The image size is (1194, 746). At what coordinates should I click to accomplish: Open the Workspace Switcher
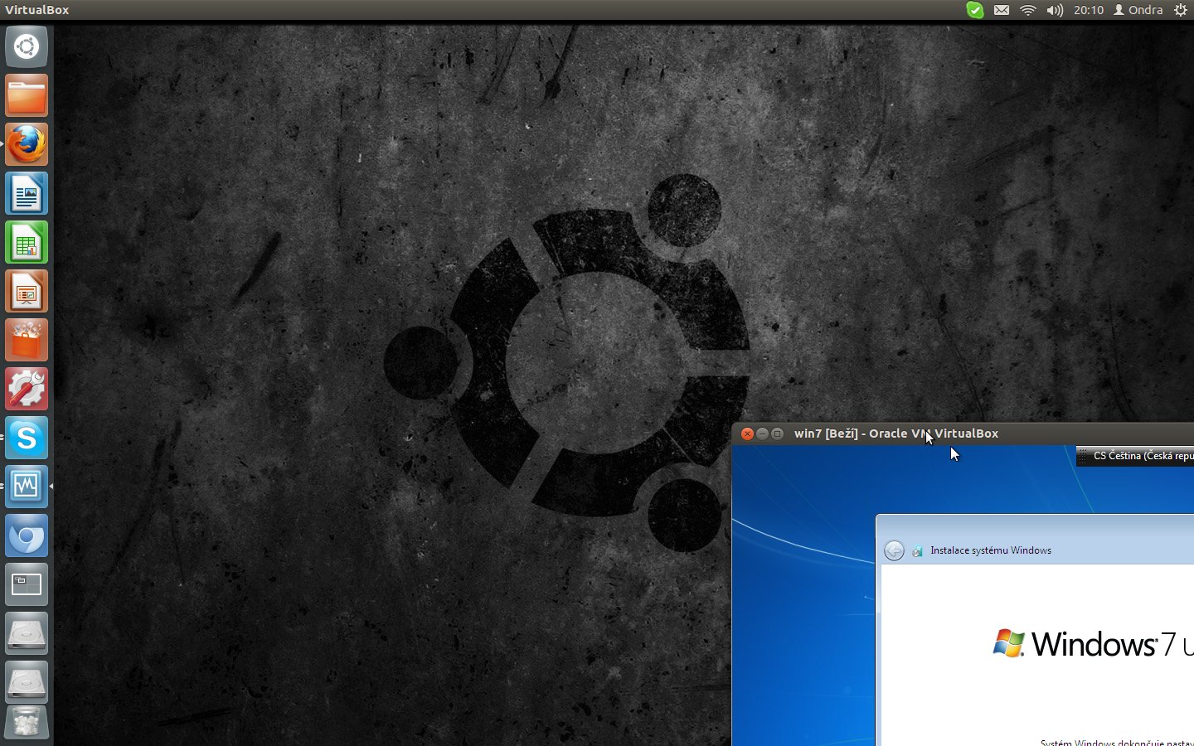tap(27, 585)
